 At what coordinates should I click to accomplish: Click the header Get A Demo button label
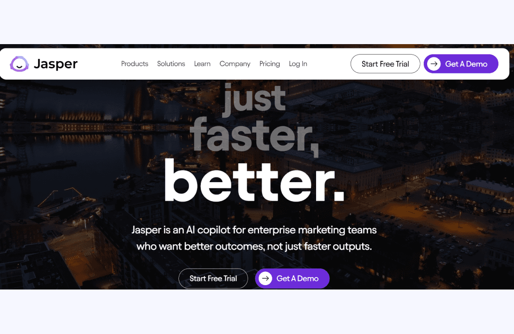[x=466, y=64]
